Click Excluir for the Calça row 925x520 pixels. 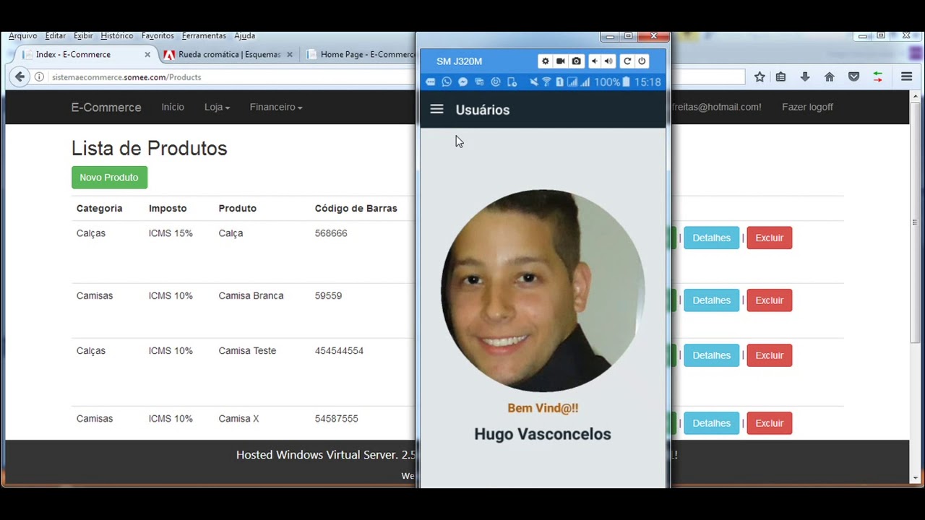(769, 238)
